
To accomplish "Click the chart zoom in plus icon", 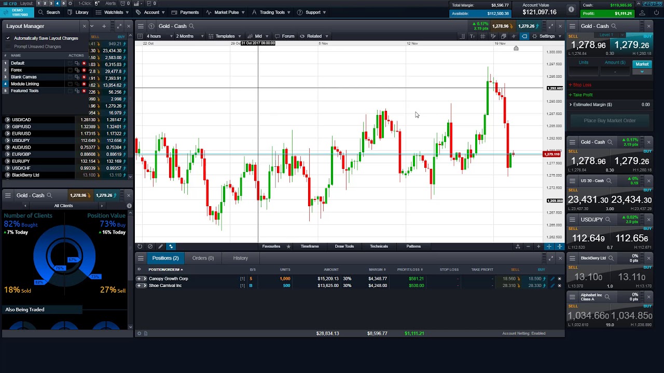I will pyautogui.click(x=538, y=247).
